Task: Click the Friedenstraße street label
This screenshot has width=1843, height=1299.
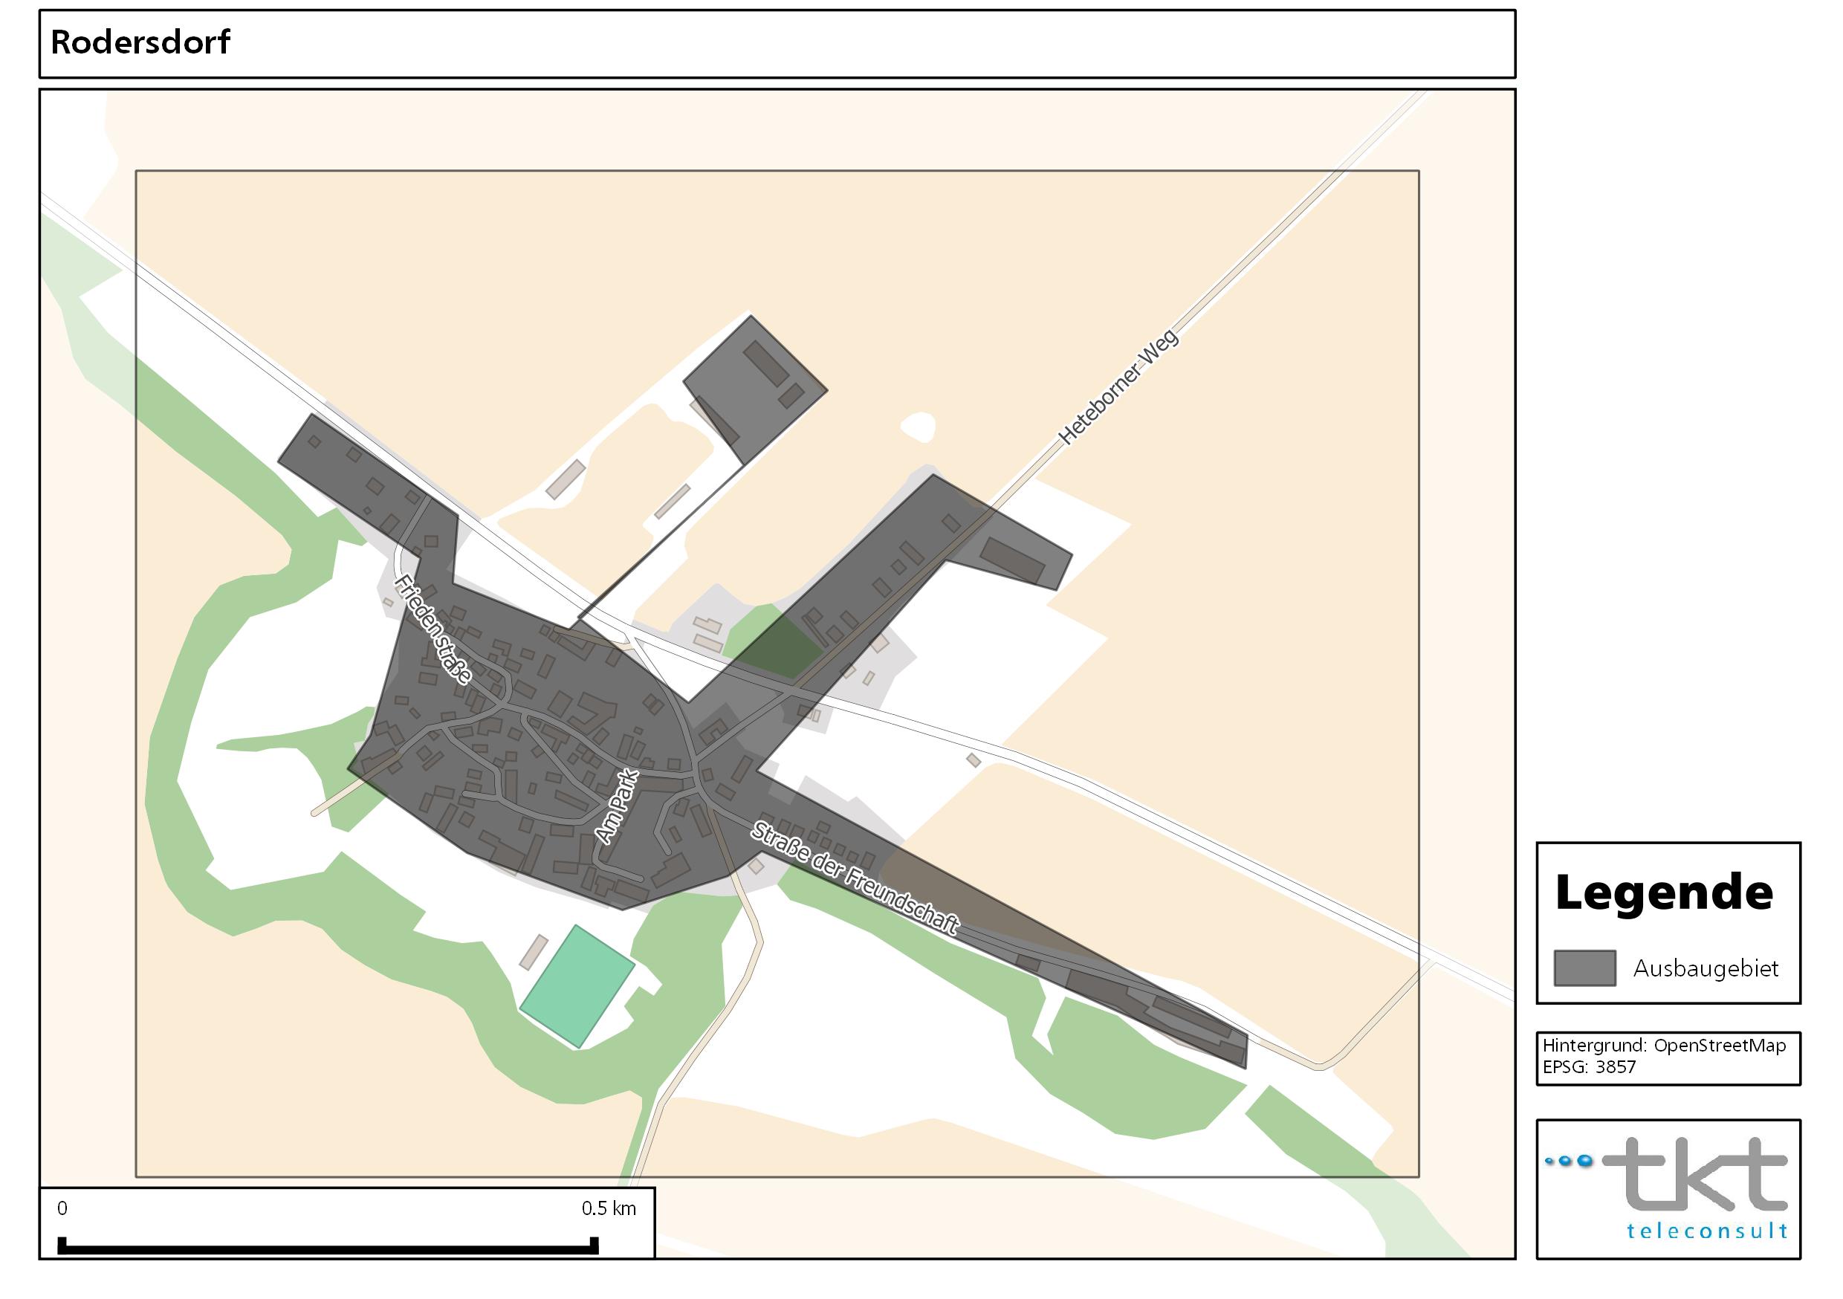Action: tap(433, 629)
